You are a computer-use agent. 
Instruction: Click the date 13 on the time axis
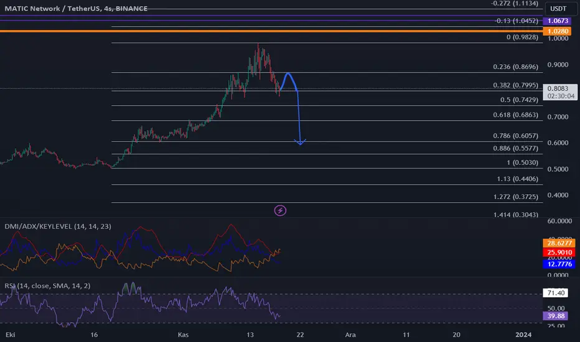coord(250,335)
